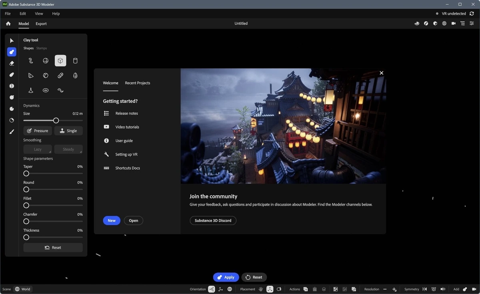Click the Symmetry mirror icon
The height and width of the screenshot is (294, 480).
[424, 289]
